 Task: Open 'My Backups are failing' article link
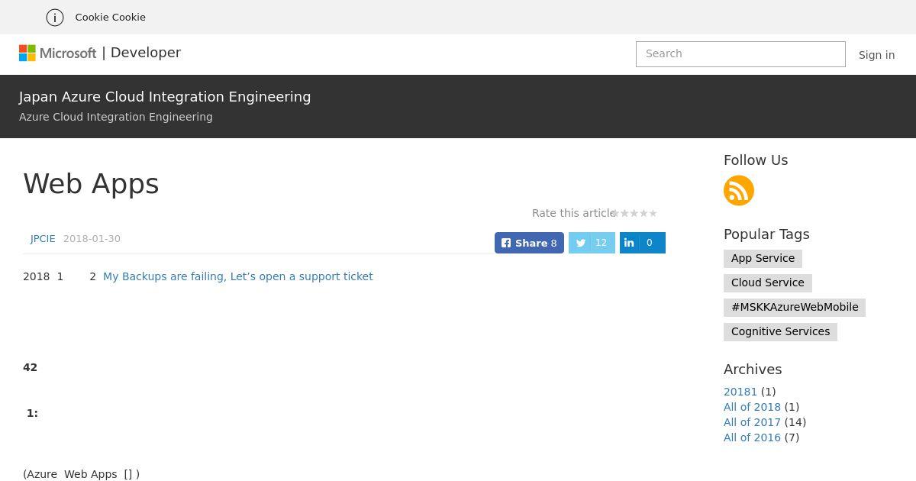coord(238,276)
